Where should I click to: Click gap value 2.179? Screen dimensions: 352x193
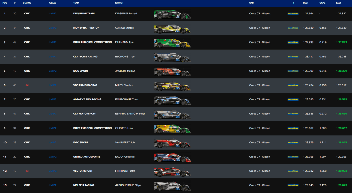point(323,185)
